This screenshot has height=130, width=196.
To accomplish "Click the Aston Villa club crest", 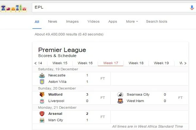I will (x=42, y=82).
